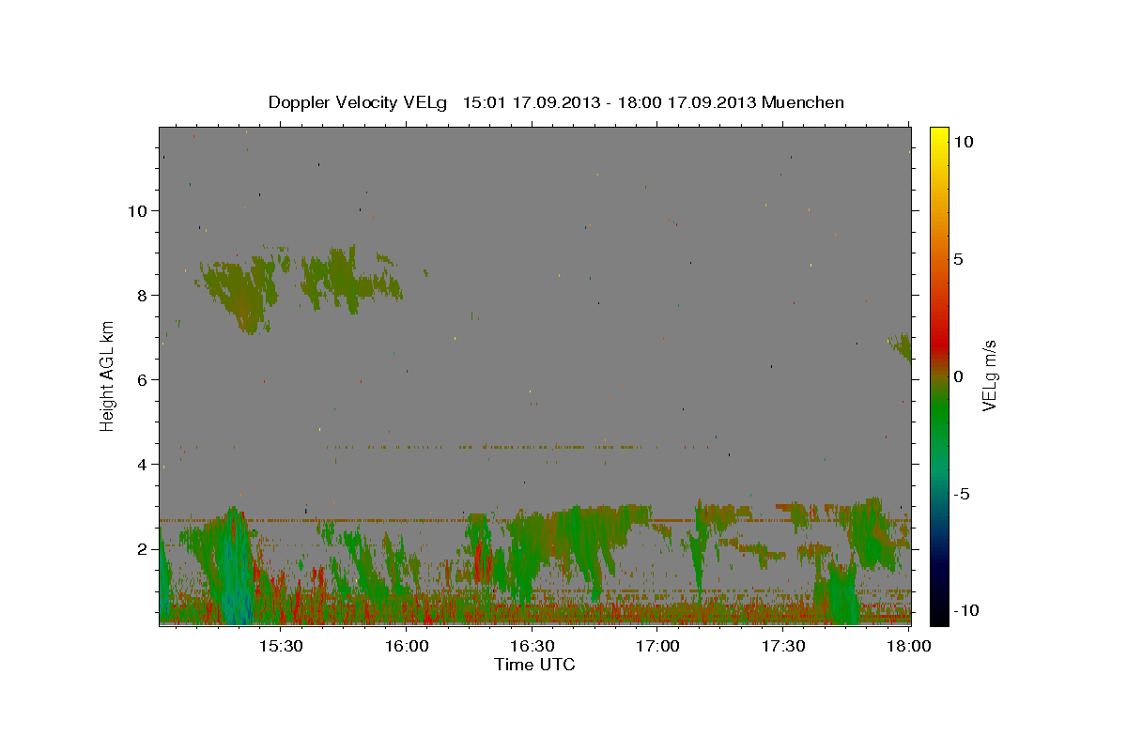Select the 18:00 time tick label
The width and height of the screenshot is (1127, 751).
click(x=910, y=647)
